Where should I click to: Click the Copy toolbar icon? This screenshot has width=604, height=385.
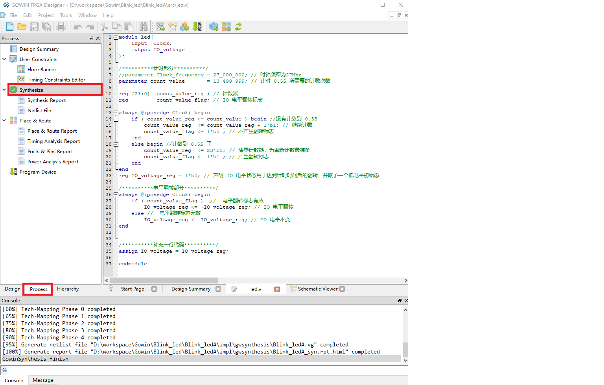pos(116,26)
